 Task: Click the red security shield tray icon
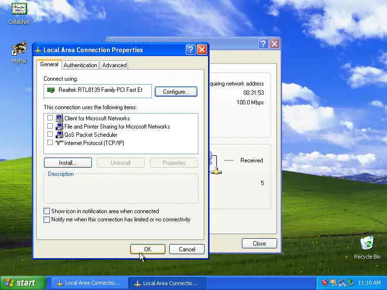[325, 283]
